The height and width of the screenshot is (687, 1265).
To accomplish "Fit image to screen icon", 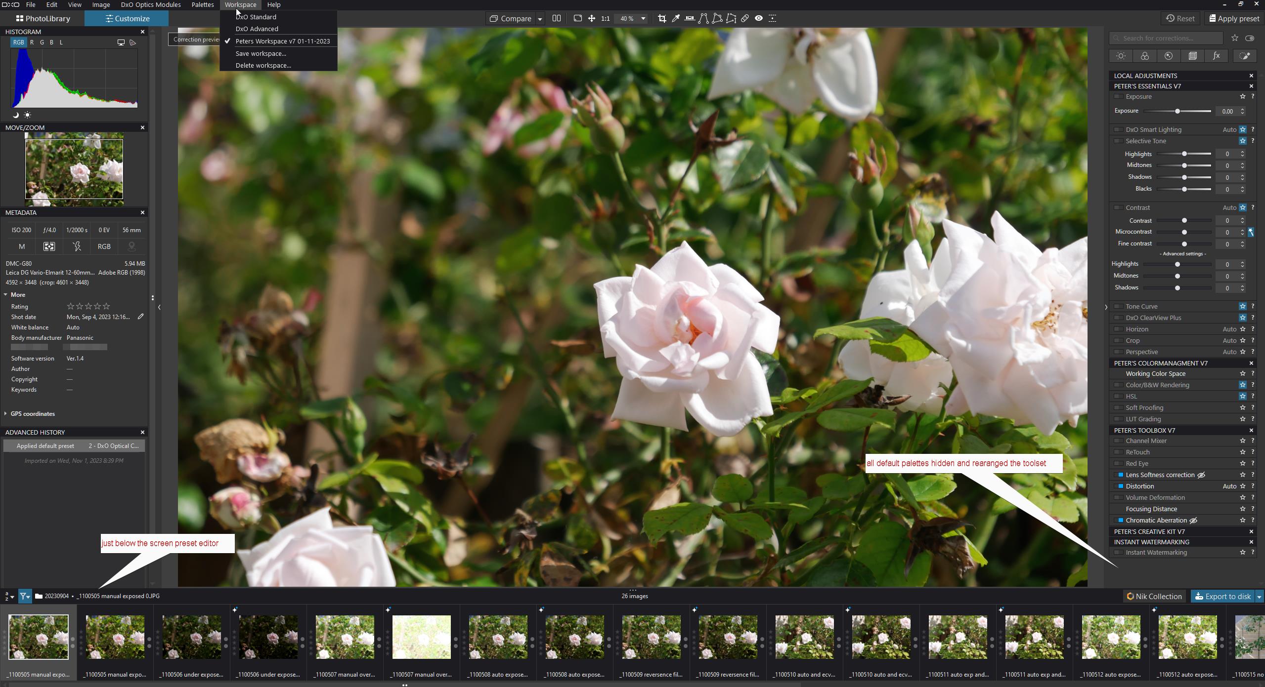I will point(577,18).
